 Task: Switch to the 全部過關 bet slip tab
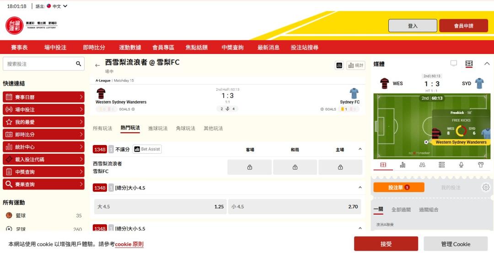pyautogui.click(x=401, y=210)
